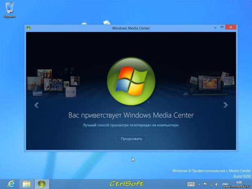The height and width of the screenshot is (189, 252).
Task: Switch input language via ENG indicator
Action: click(225, 184)
